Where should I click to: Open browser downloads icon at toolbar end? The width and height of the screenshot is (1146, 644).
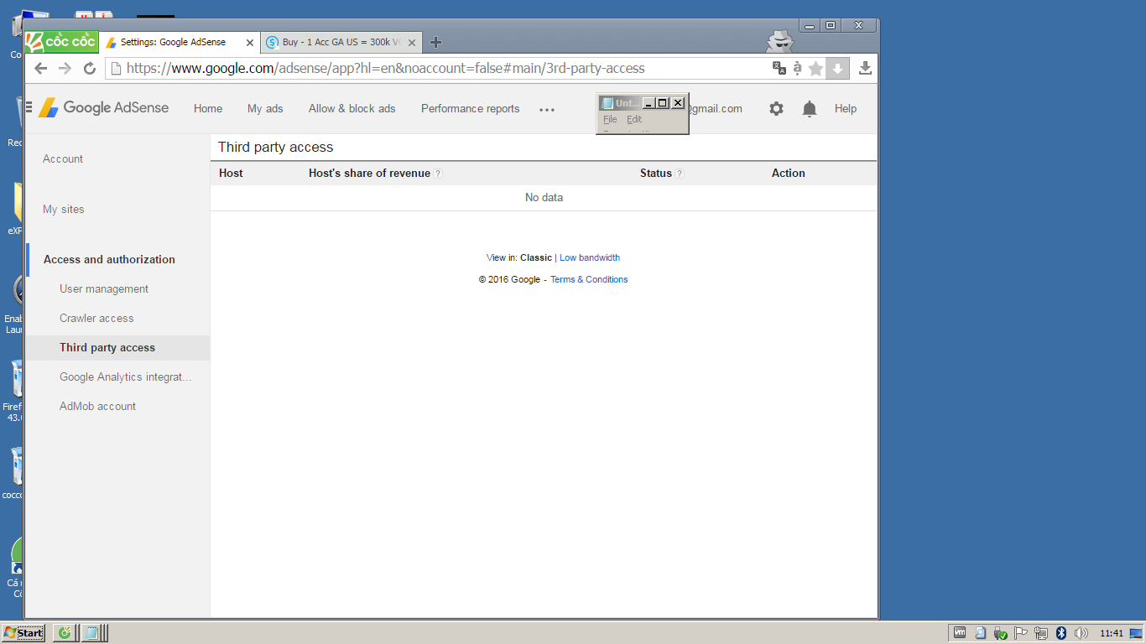pyautogui.click(x=866, y=69)
